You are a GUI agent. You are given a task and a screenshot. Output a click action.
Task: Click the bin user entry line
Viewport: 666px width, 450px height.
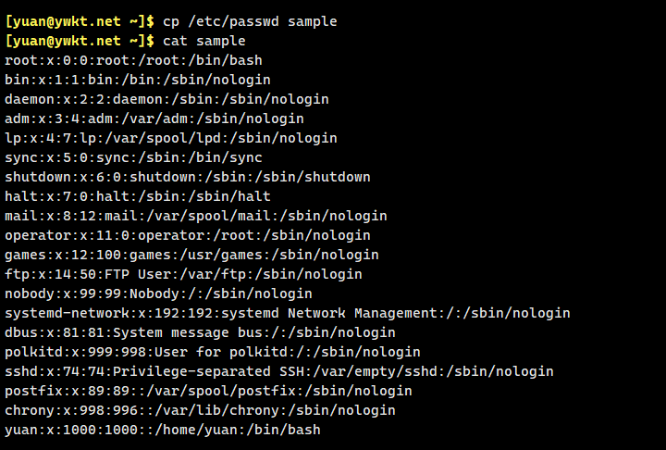[137, 80]
